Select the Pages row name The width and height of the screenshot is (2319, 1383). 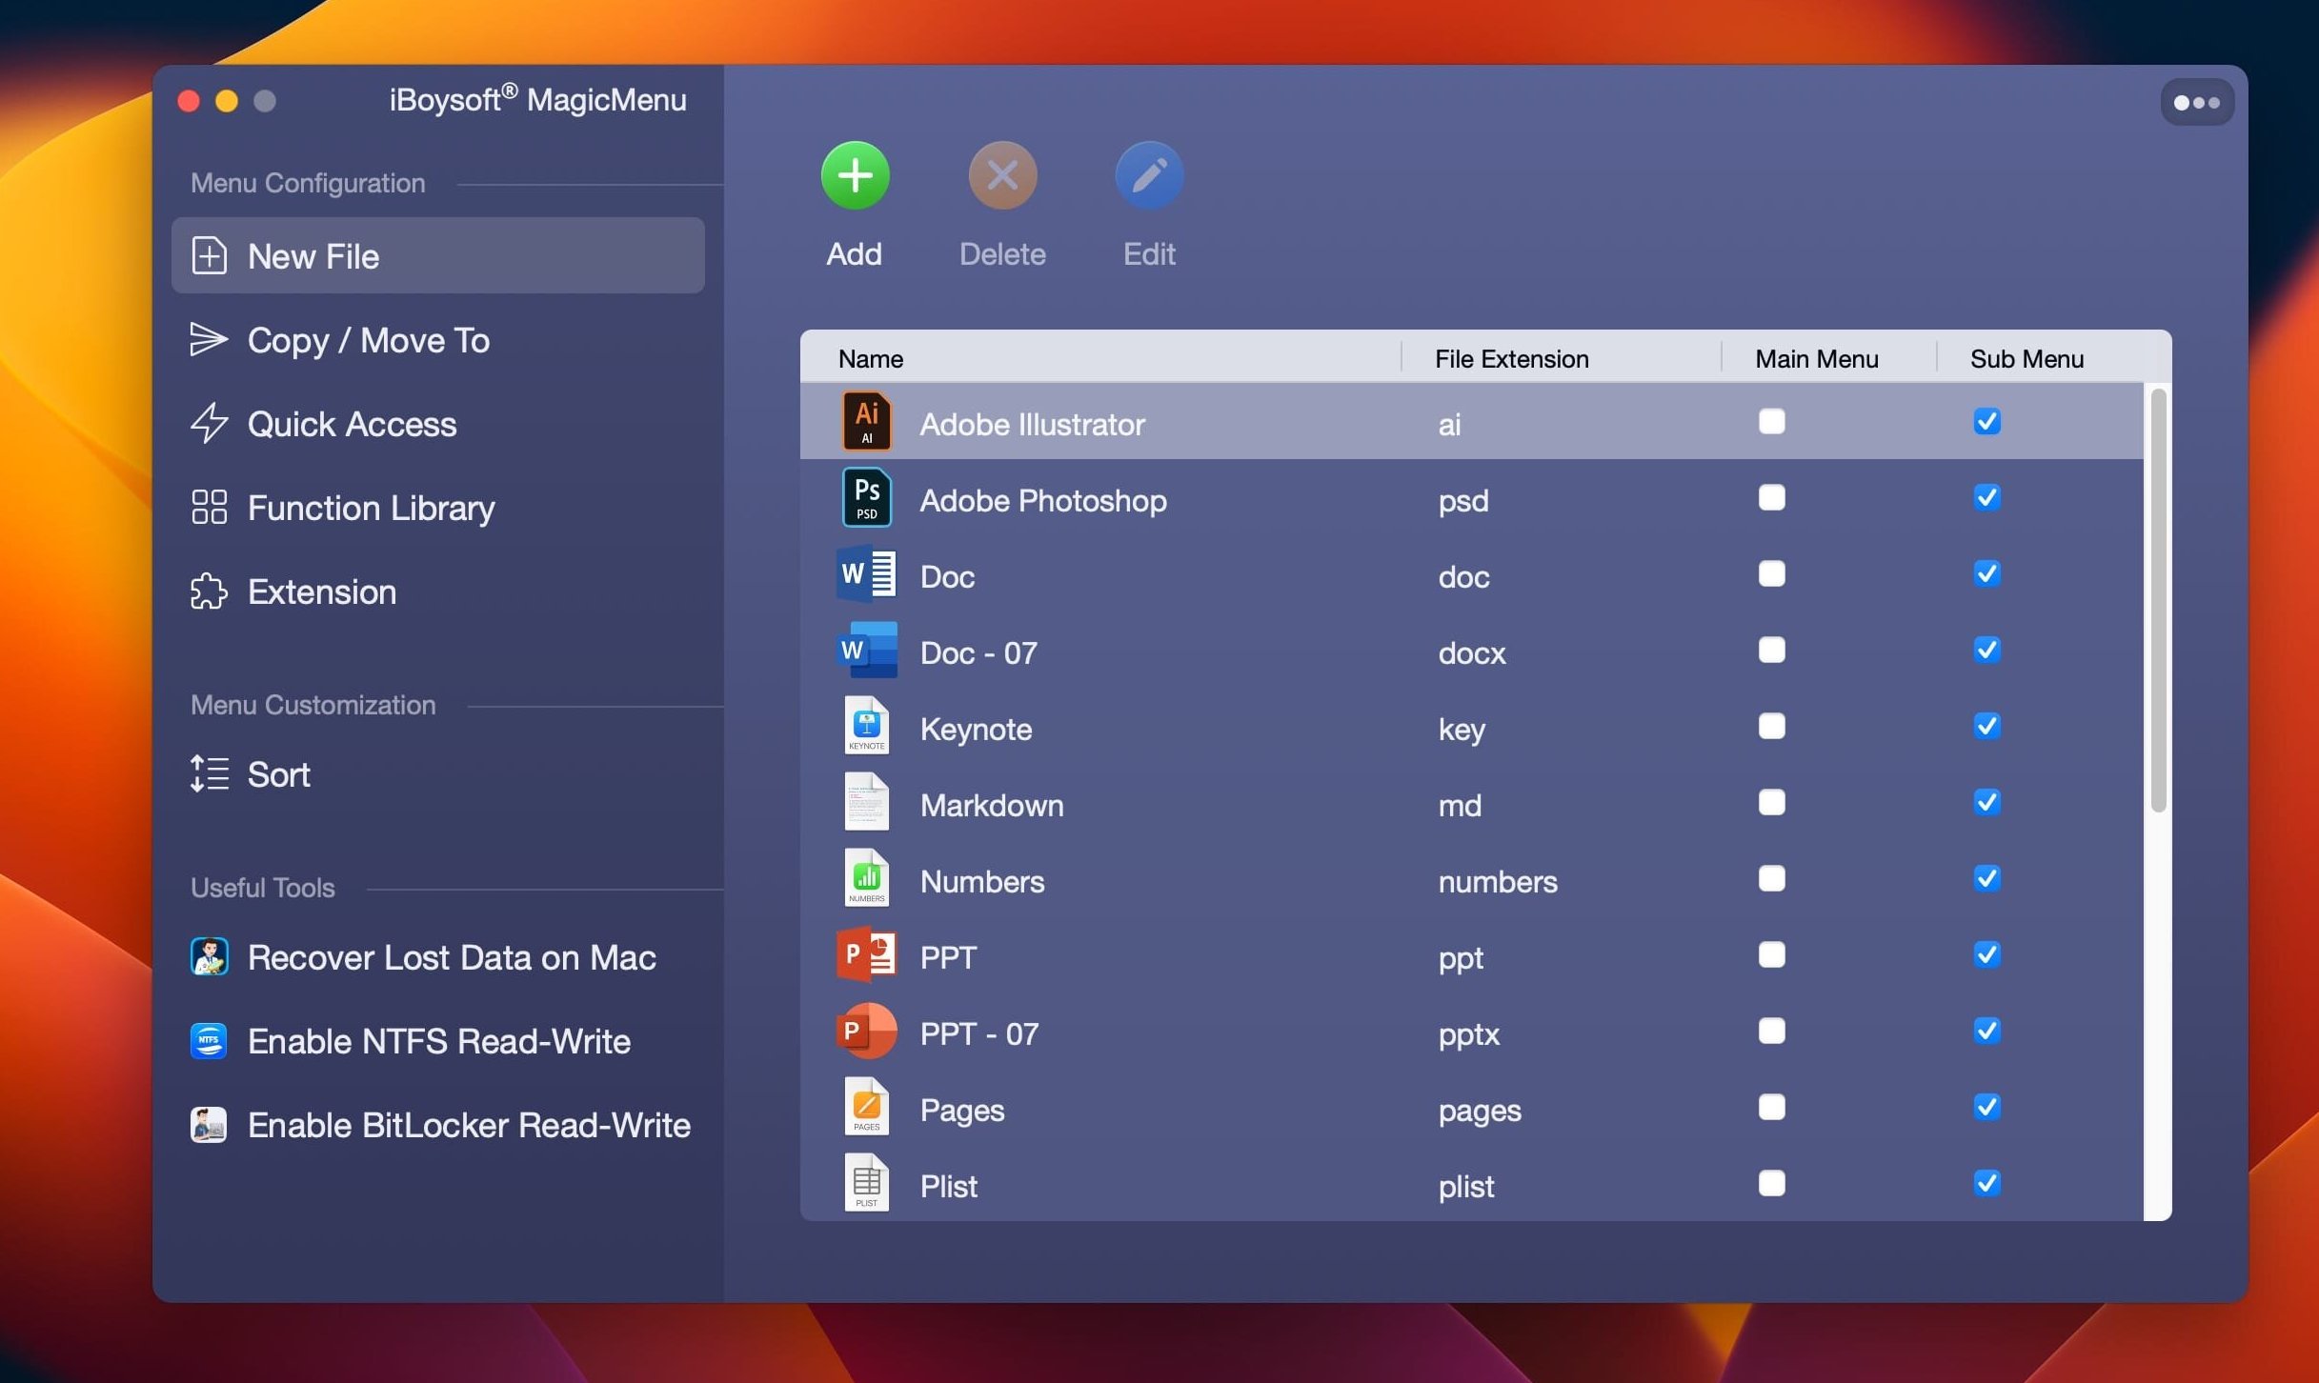pyautogui.click(x=962, y=1111)
